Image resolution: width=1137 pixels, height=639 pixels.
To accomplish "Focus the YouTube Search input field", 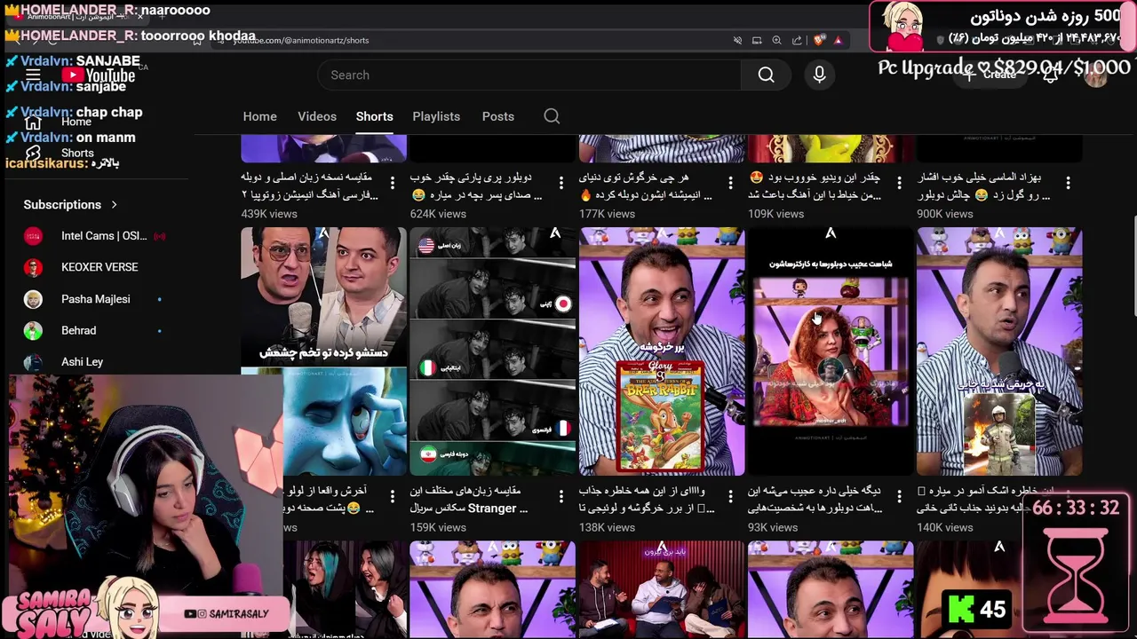I will coord(530,75).
